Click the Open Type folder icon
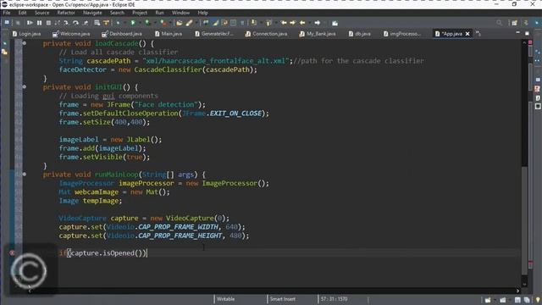The height and width of the screenshot is (305, 542). [179, 23]
